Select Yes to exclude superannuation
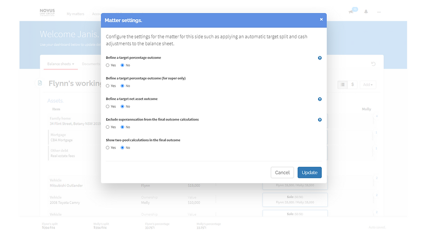426x240 pixels. (x=108, y=127)
